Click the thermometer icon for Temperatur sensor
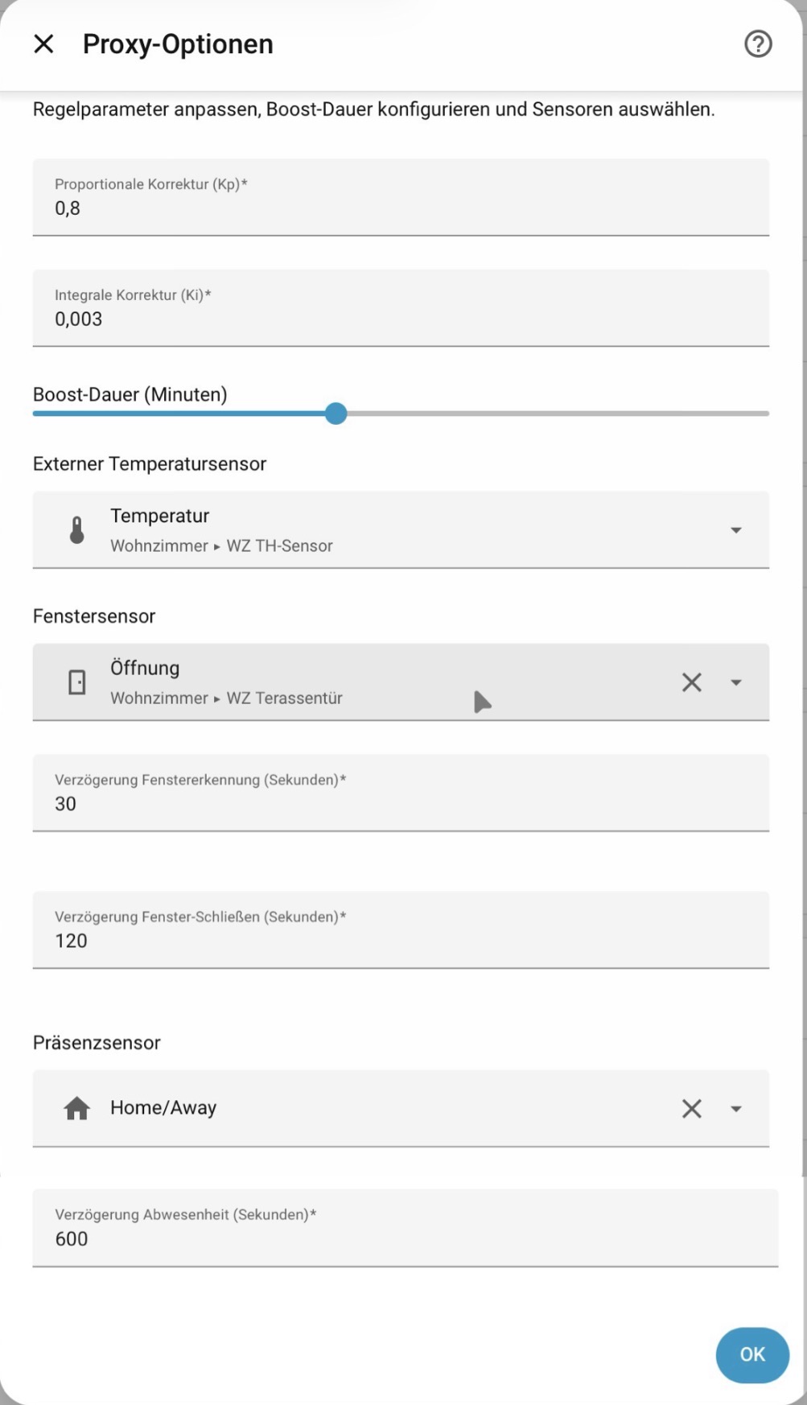The height and width of the screenshot is (1405, 807). click(x=77, y=530)
